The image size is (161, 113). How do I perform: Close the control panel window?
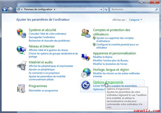(x=155, y=2)
